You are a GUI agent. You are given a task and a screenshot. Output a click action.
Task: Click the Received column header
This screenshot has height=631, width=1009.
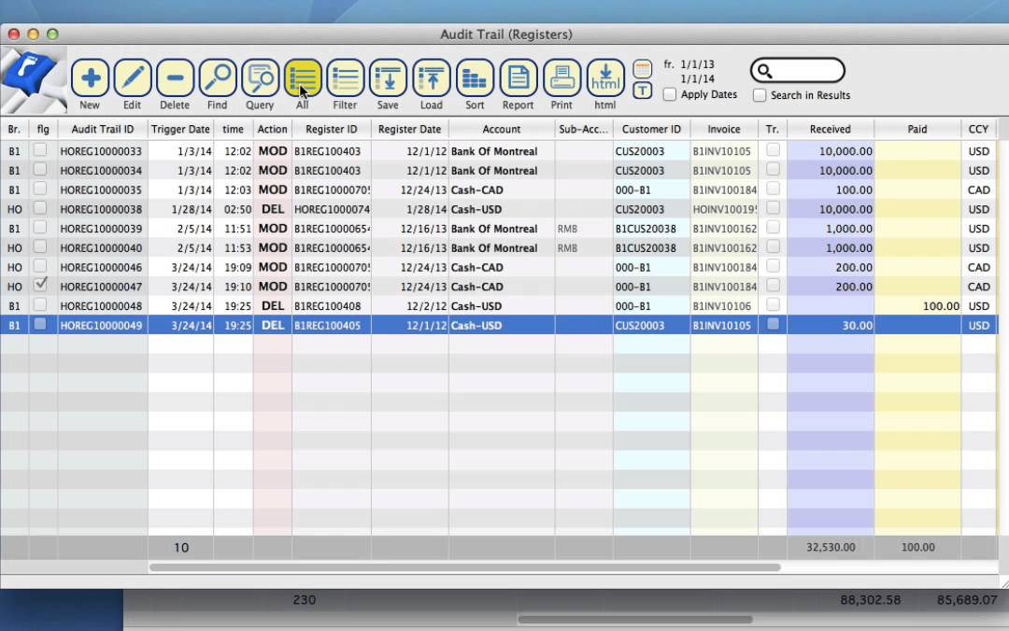click(x=831, y=130)
